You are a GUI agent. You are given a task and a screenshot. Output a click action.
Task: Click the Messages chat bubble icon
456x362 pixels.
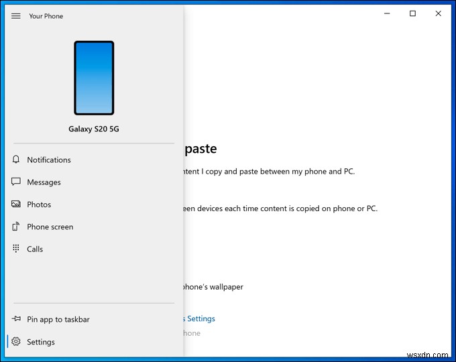(16, 182)
